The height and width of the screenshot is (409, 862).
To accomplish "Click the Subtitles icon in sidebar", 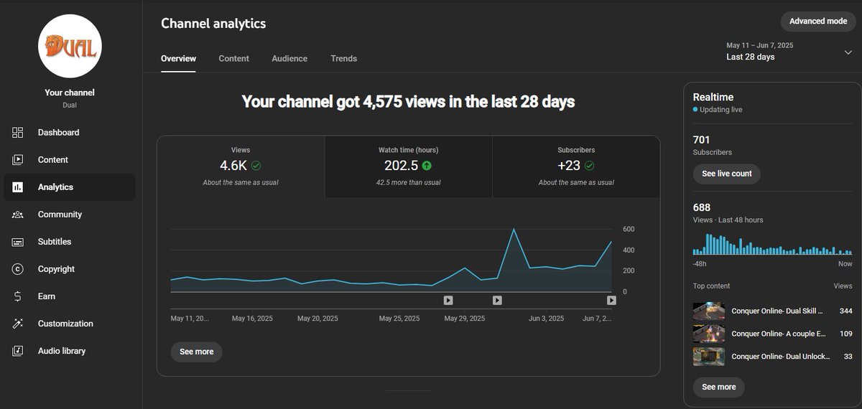I will (x=18, y=242).
